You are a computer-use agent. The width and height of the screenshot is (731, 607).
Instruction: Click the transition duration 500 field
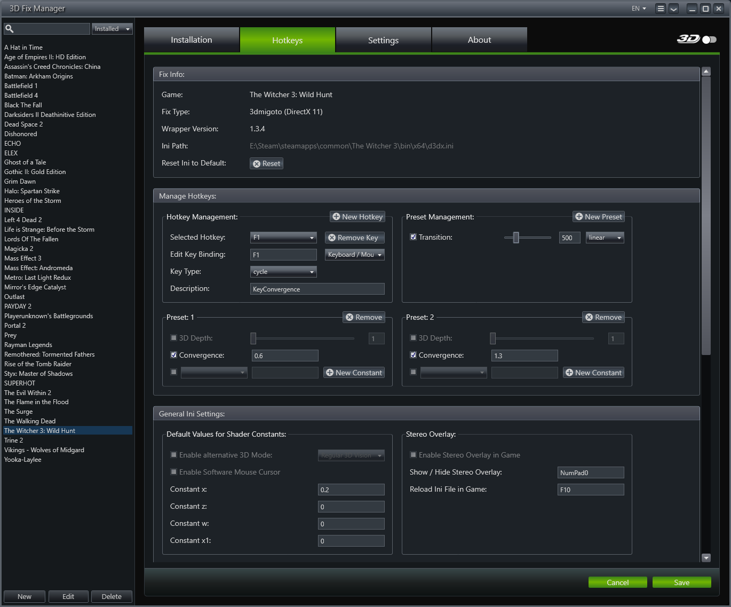tap(570, 238)
